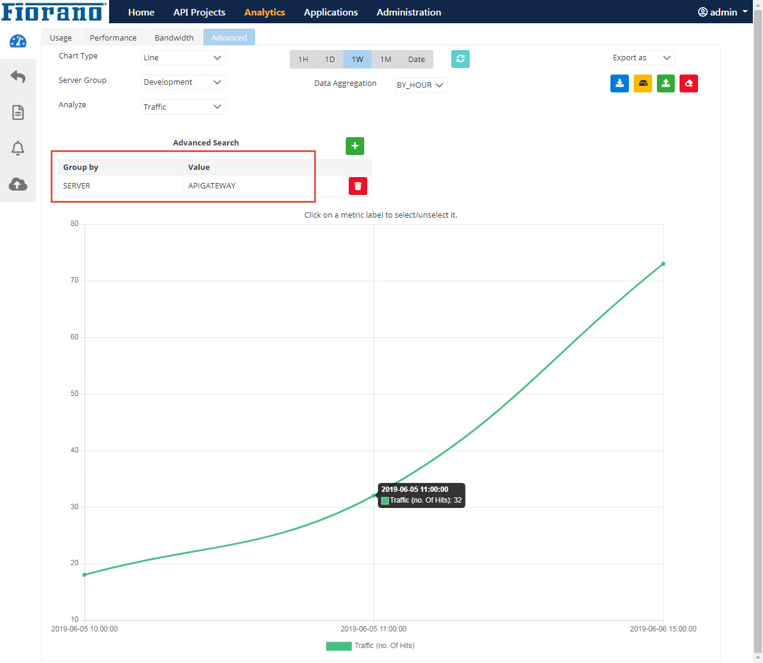Switch to the Performance tab
Image resolution: width=763 pixels, height=663 pixels.
tap(113, 37)
